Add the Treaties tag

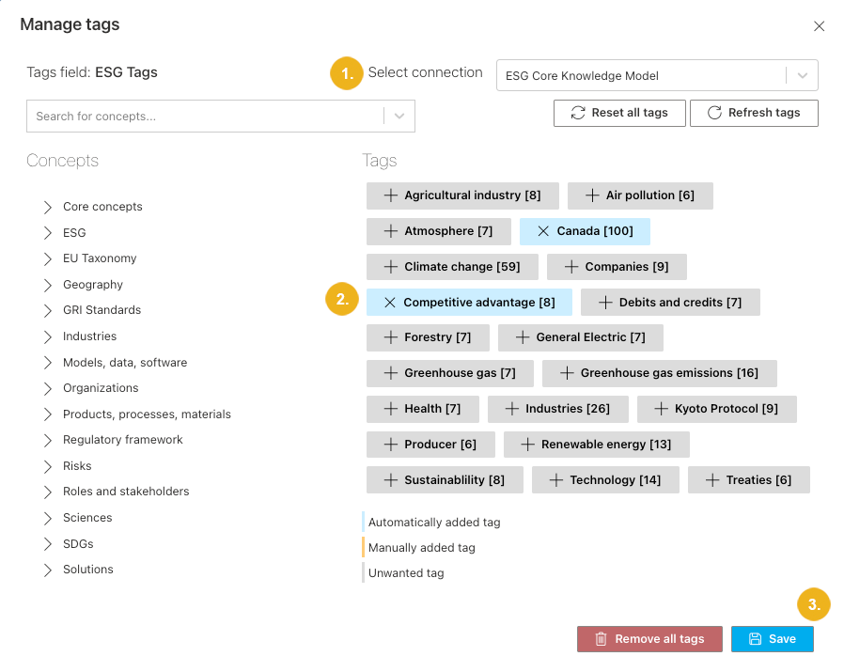pos(712,479)
